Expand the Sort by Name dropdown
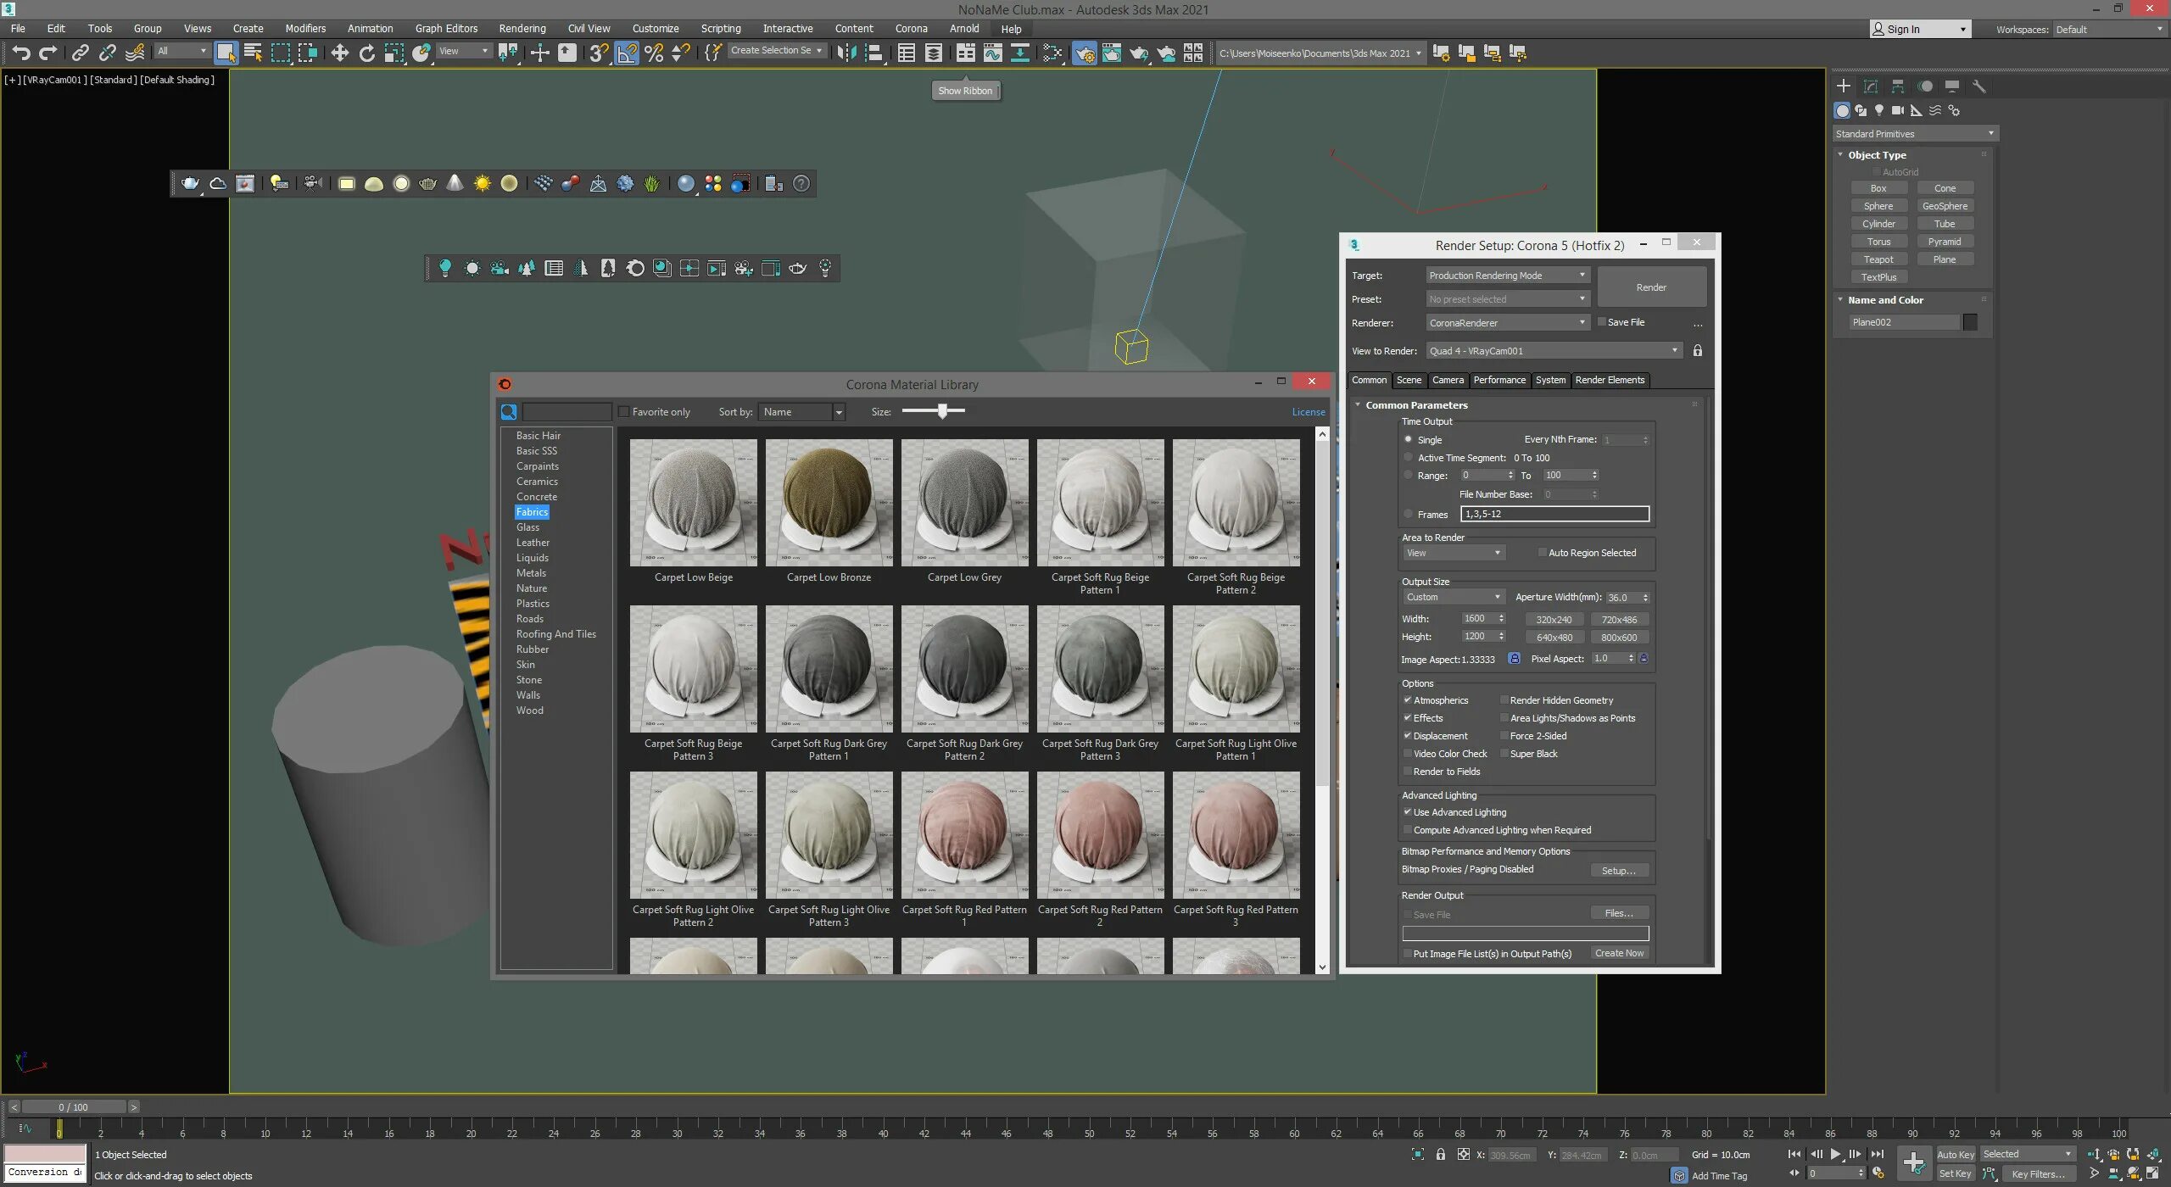This screenshot has height=1187, width=2171. click(x=801, y=412)
